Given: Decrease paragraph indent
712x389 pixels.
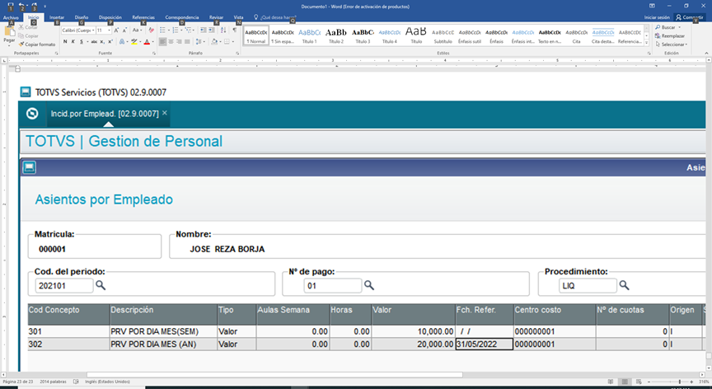Looking at the screenshot, I should coord(203,30).
